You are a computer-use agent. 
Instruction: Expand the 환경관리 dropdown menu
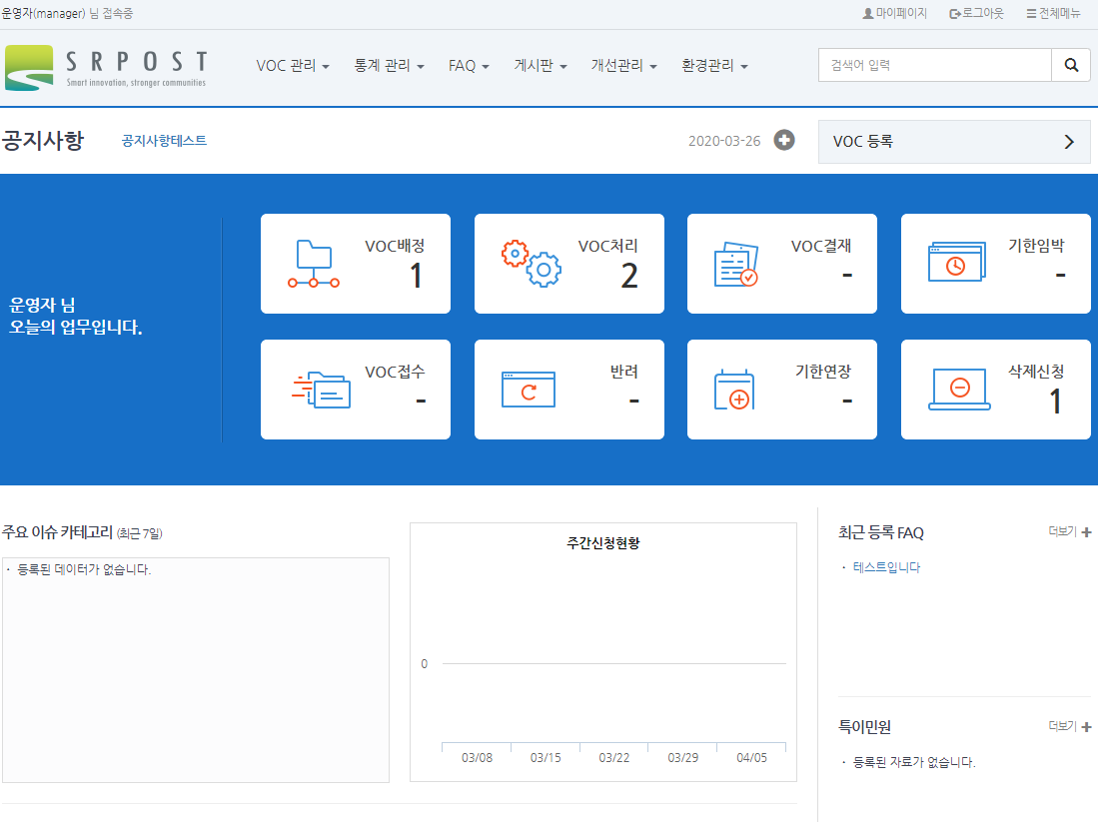[x=714, y=66]
